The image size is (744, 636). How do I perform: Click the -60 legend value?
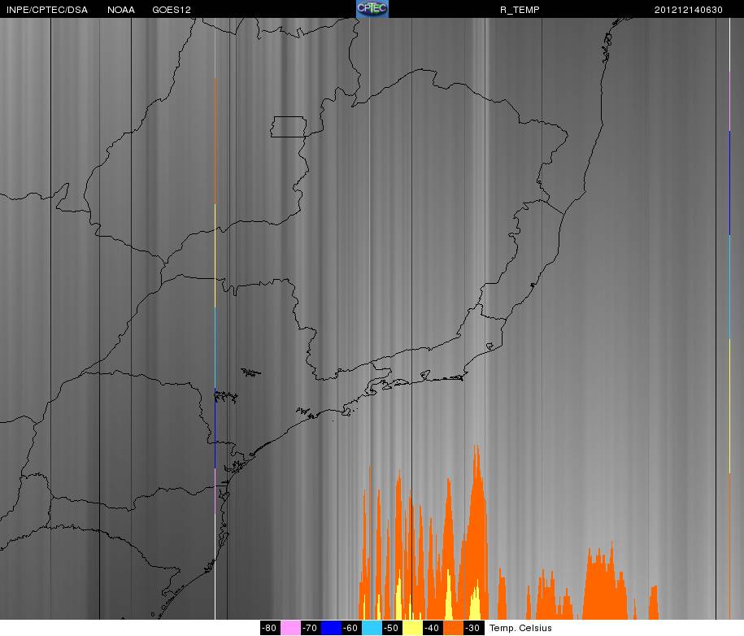click(x=351, y=628)
